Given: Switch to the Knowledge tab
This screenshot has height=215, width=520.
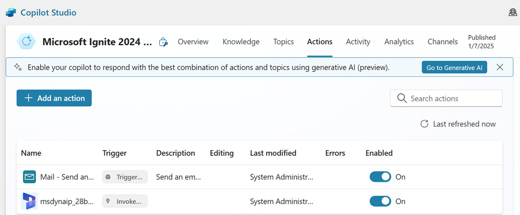Looking at the screenshot, I should 241,42.
